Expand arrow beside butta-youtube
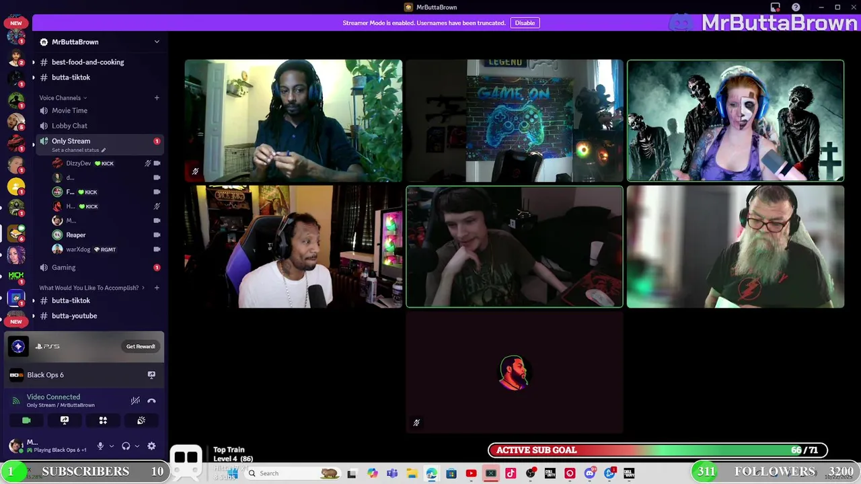The width and height of the screenshot is (861, 484). (33, 316)
